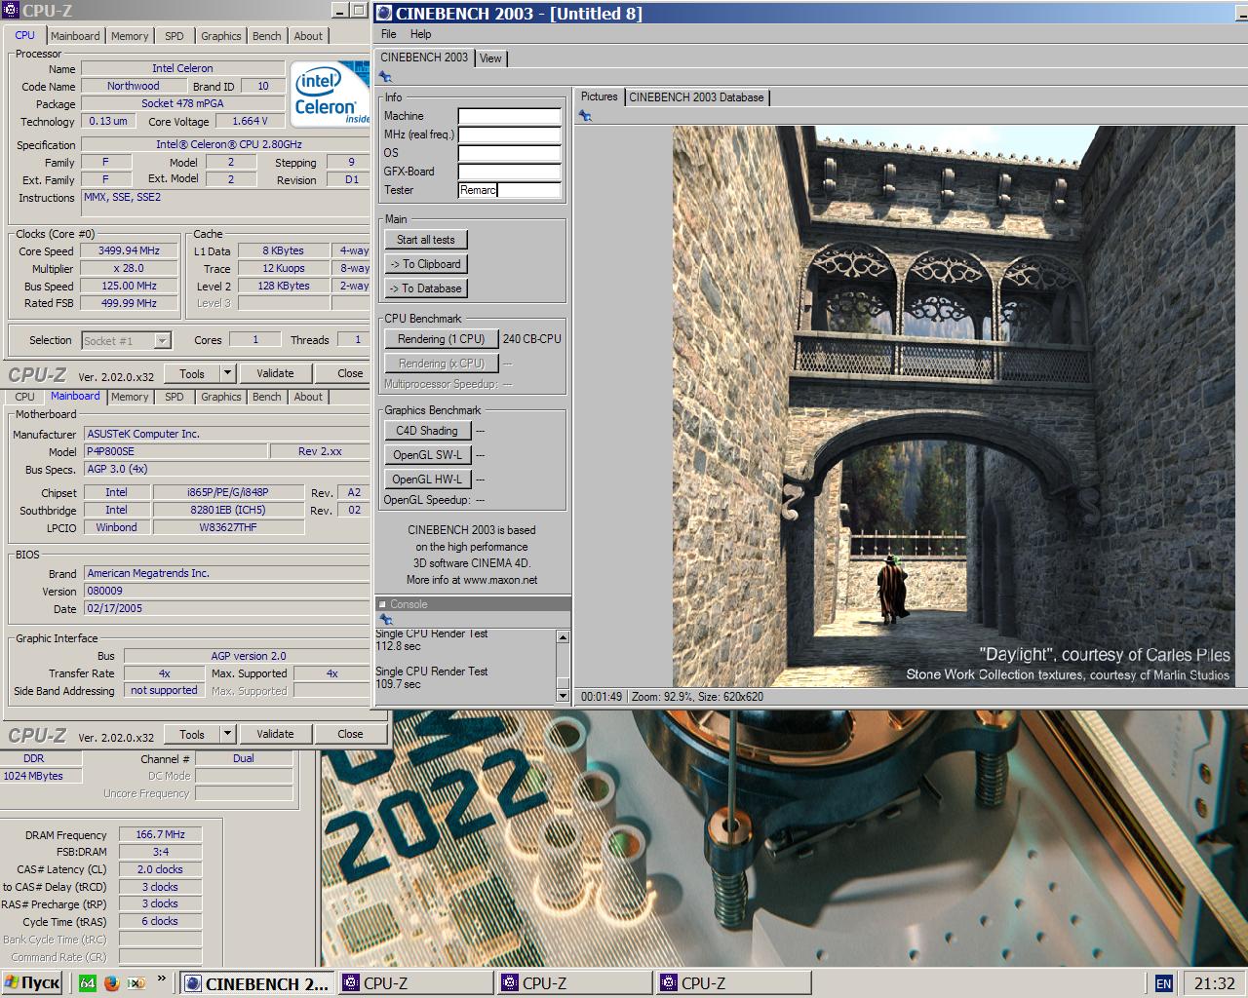Click the Core Voltage value 1.664 V

pyautogui.click(x=250, y=121)
